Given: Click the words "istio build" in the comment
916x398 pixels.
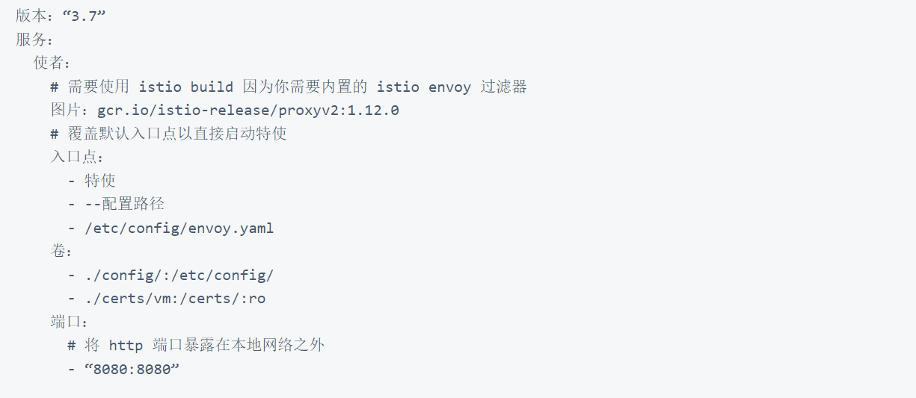Looking at the screenshot, I should coord(185,87).
